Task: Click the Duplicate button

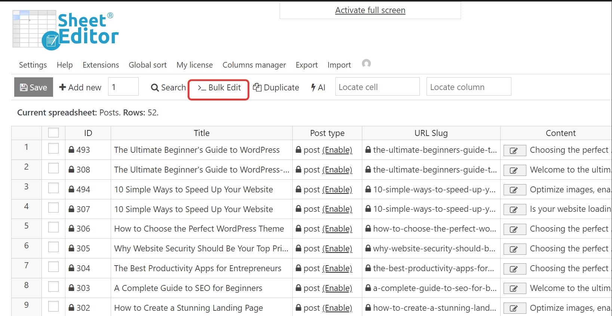Action: (x=276, y=87)
